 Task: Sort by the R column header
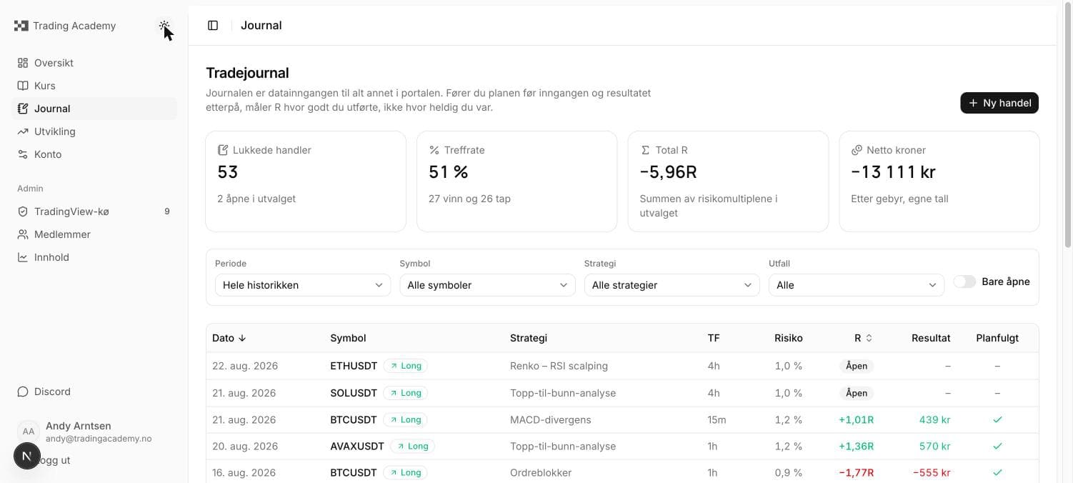863,338
